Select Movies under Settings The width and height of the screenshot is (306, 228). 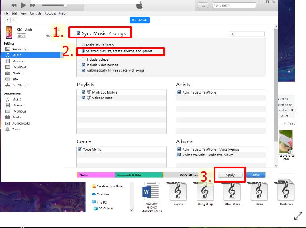point(17,61)
